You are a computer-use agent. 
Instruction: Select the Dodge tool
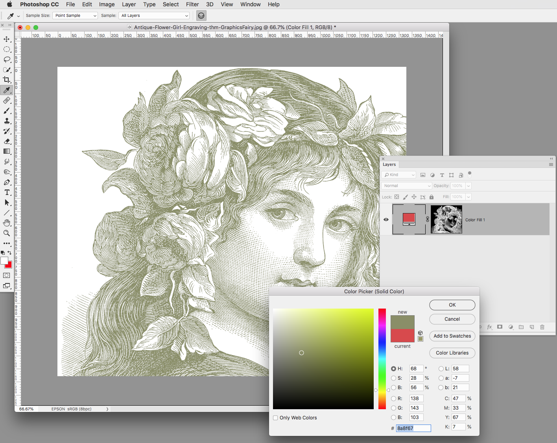(7, 172)
